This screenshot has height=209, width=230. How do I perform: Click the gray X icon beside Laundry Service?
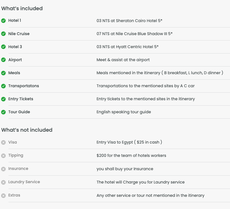point(3,182)
